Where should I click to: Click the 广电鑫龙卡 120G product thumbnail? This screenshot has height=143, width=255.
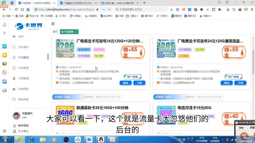coord(65,48)
